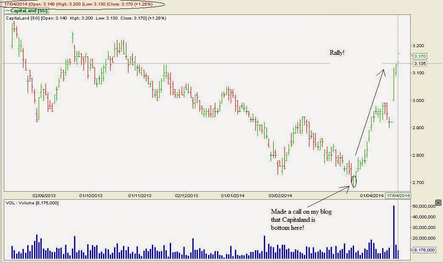Click the 01/11/2013 date axis label
443x263 pixels.
pos(140,195)
